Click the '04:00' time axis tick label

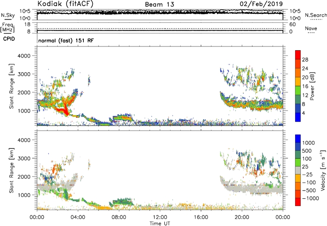pyautogui.click(x=78, y=217)
